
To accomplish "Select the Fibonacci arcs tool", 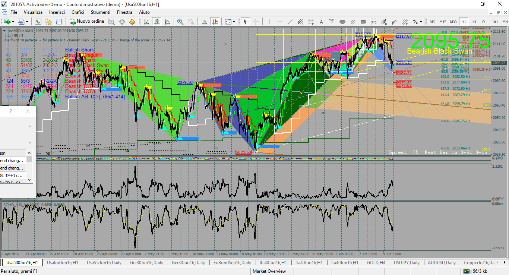I will (x=373, y=22).
